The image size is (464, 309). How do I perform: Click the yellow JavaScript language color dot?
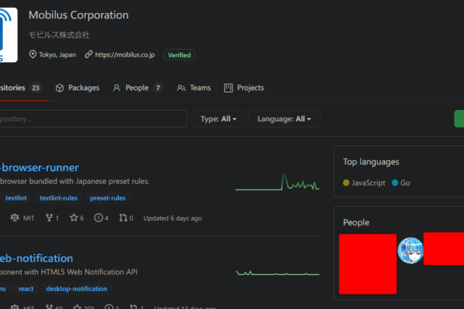346,183
